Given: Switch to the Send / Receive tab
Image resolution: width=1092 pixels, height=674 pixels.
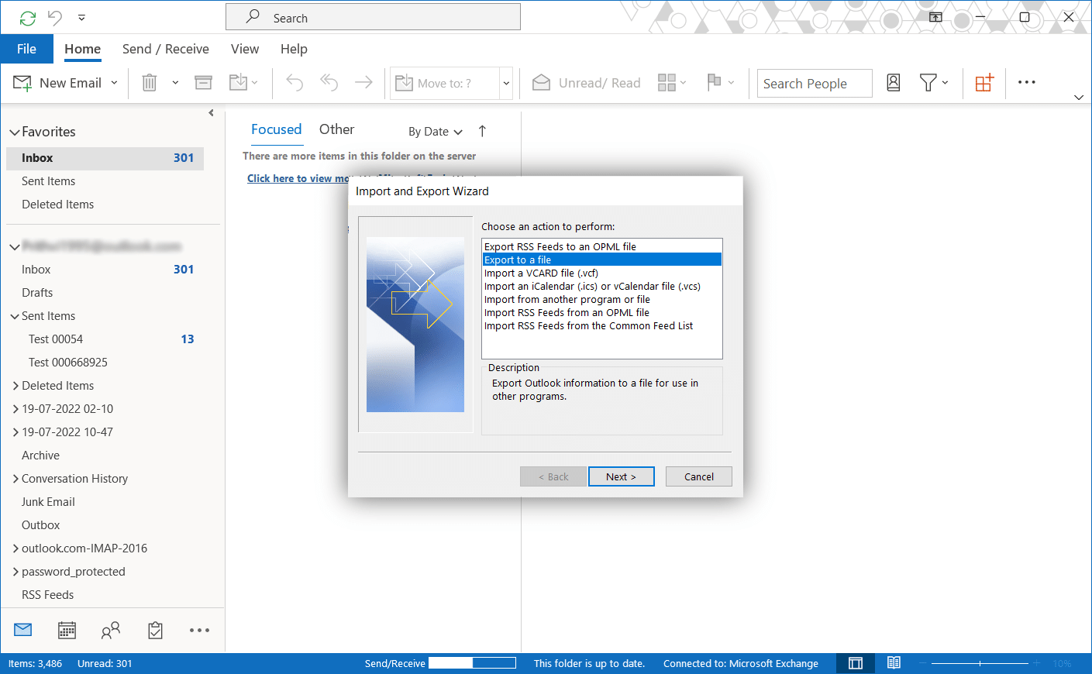Looking at the screenshot, I should point(165,49).
